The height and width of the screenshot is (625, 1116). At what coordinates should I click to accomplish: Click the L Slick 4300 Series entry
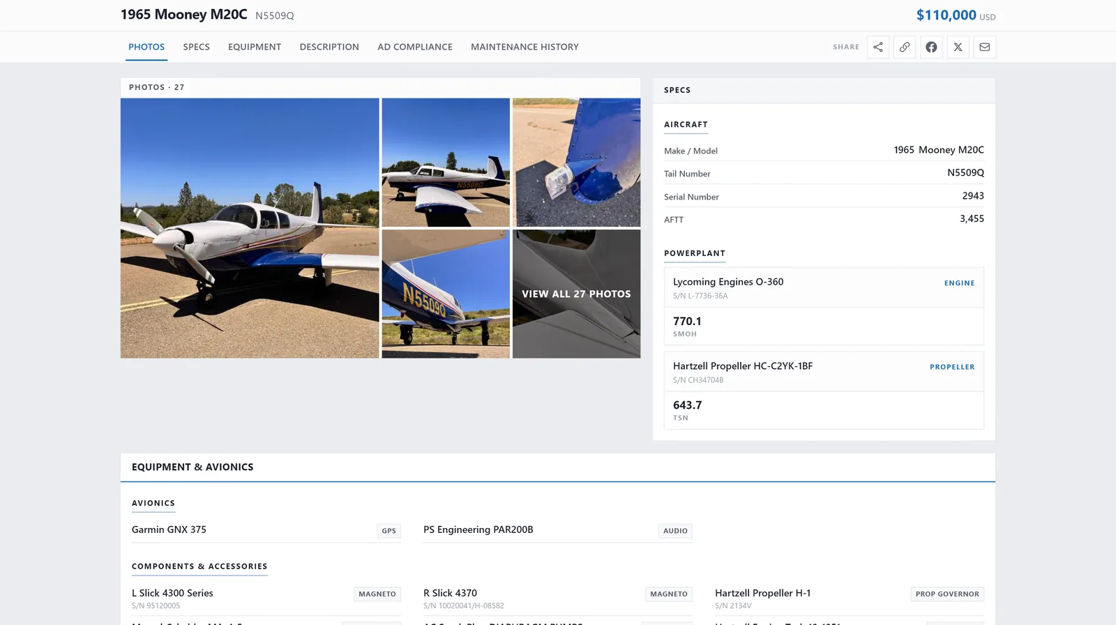click(x=172, y=593)
